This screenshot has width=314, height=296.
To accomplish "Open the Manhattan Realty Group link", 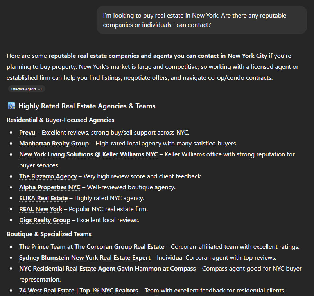I will click(54, 144).
